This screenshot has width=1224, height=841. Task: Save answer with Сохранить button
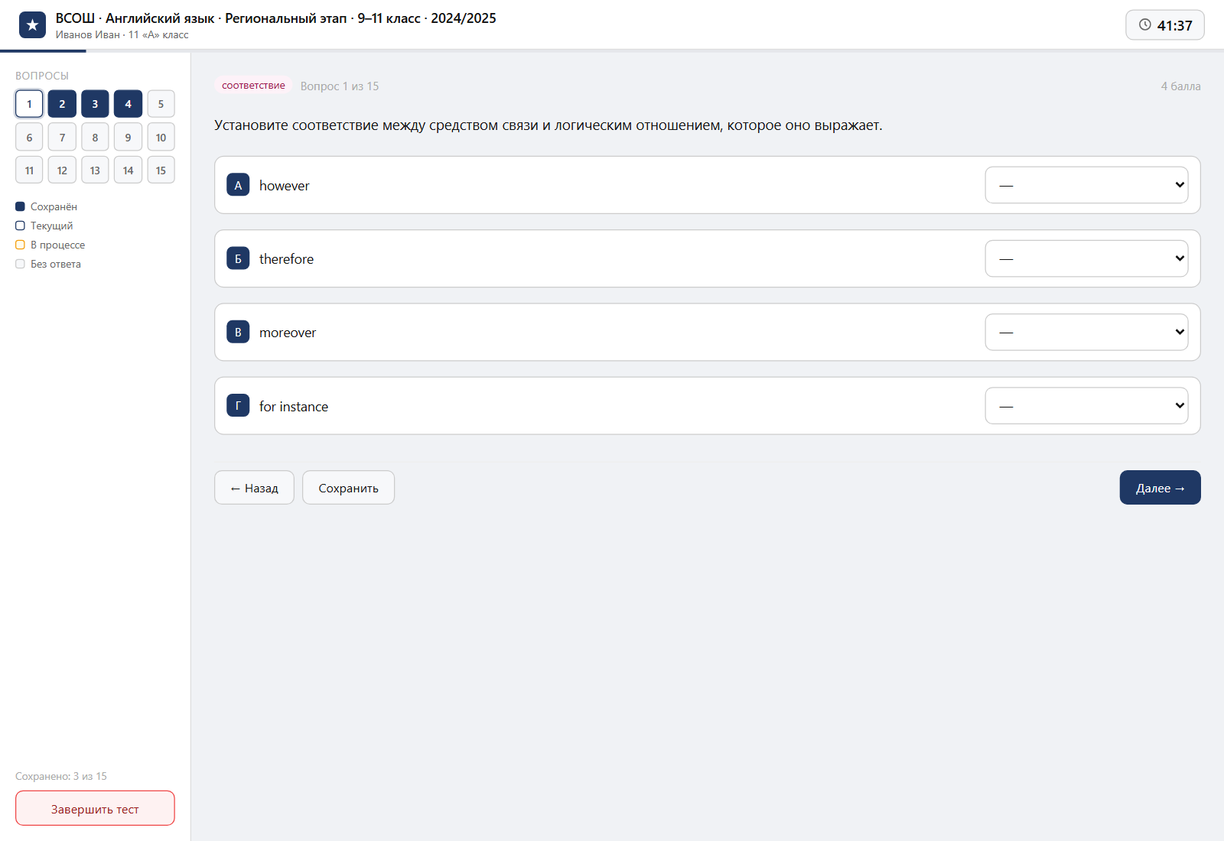click(348, 488)
